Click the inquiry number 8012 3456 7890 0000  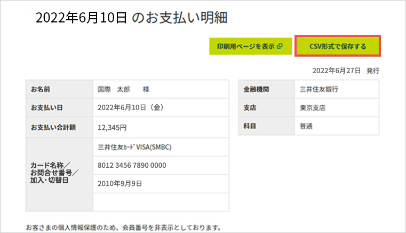[x=132, y=165]
